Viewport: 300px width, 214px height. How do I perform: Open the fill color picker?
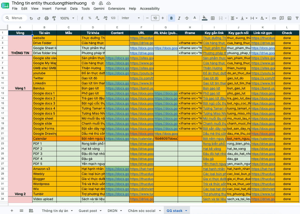204,18
